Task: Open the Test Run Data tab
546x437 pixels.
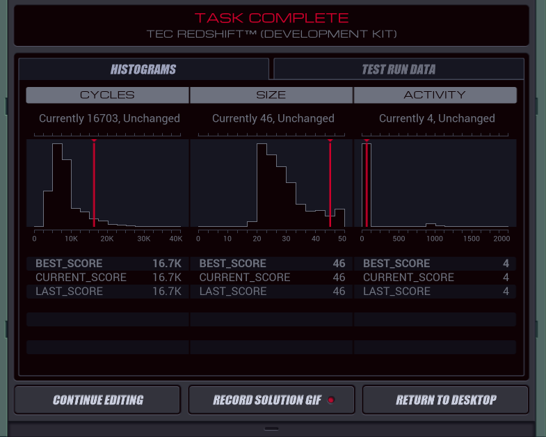Action: point(399,69)
